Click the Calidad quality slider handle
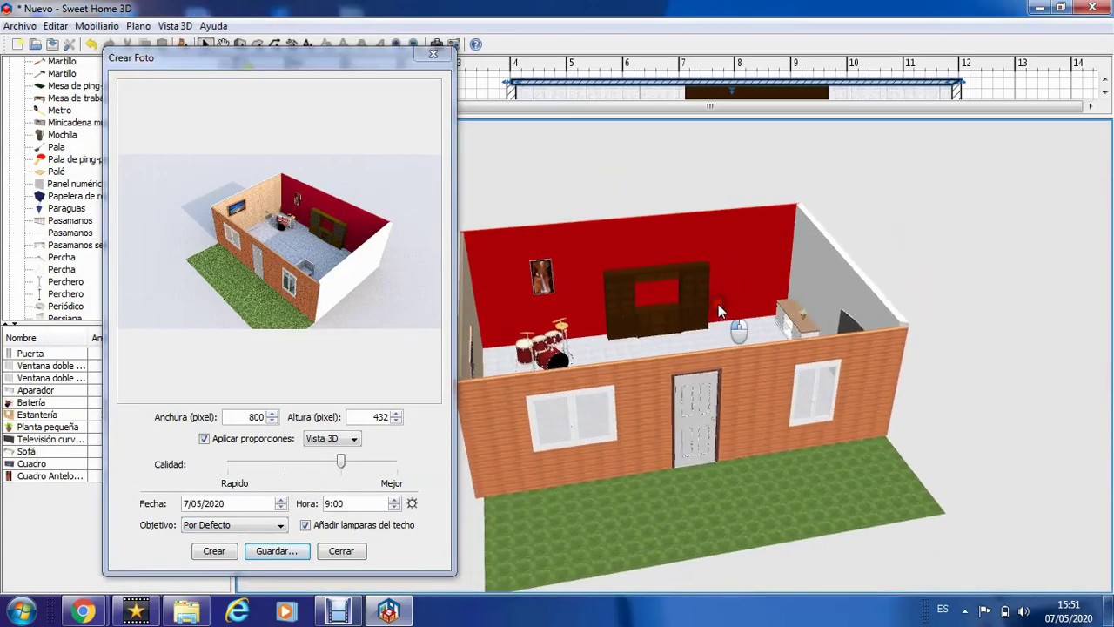 (x=341, y=462)
